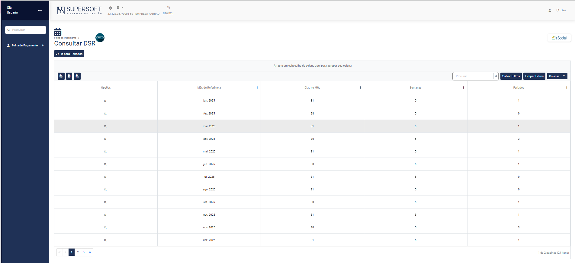View details for mar. 2025 row
Image resolution: width=575 pixels, height=263 pixels.
click(105, 127)
